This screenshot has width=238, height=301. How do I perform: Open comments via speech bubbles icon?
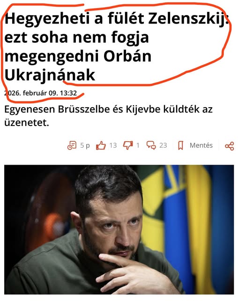151,145
